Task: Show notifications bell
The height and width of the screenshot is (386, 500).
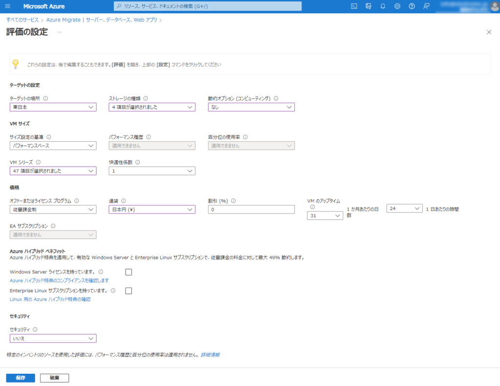Action: pyautogui.click(x=383, y=6)
